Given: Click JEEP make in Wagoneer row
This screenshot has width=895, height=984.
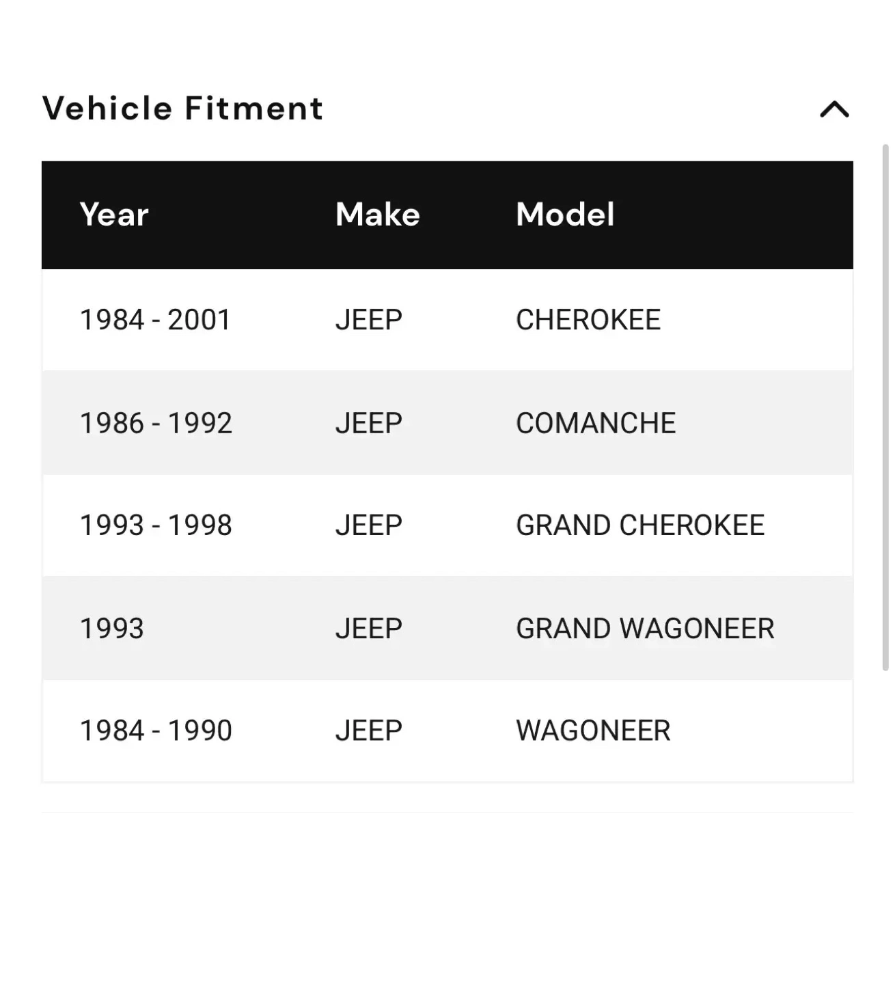Looking at the screenshot, I should (368, 730).
